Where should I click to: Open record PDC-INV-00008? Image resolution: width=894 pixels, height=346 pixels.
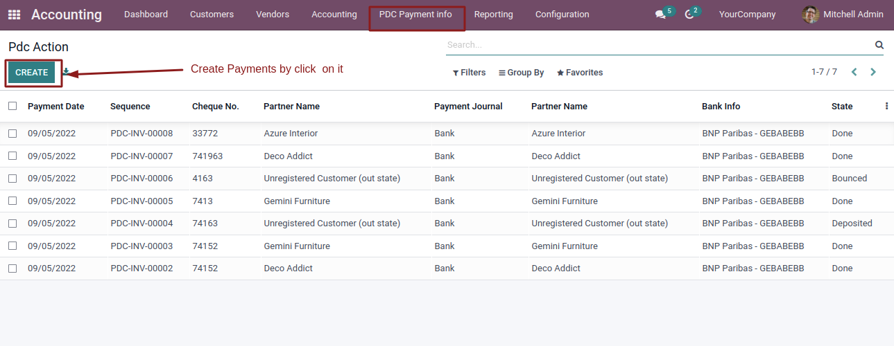(x=141, y=134)
